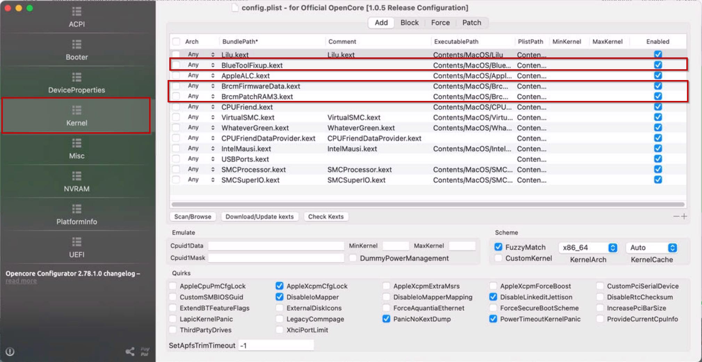Open the ACPI section icon
Screen dimensions: 702x362
click(x=76, y=12)
